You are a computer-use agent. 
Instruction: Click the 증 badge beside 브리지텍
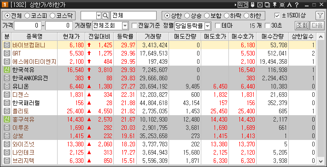(x=7, y=161)
